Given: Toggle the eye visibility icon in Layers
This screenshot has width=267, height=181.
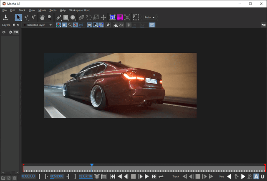Looking at the screenshot, I should (4, 32).
